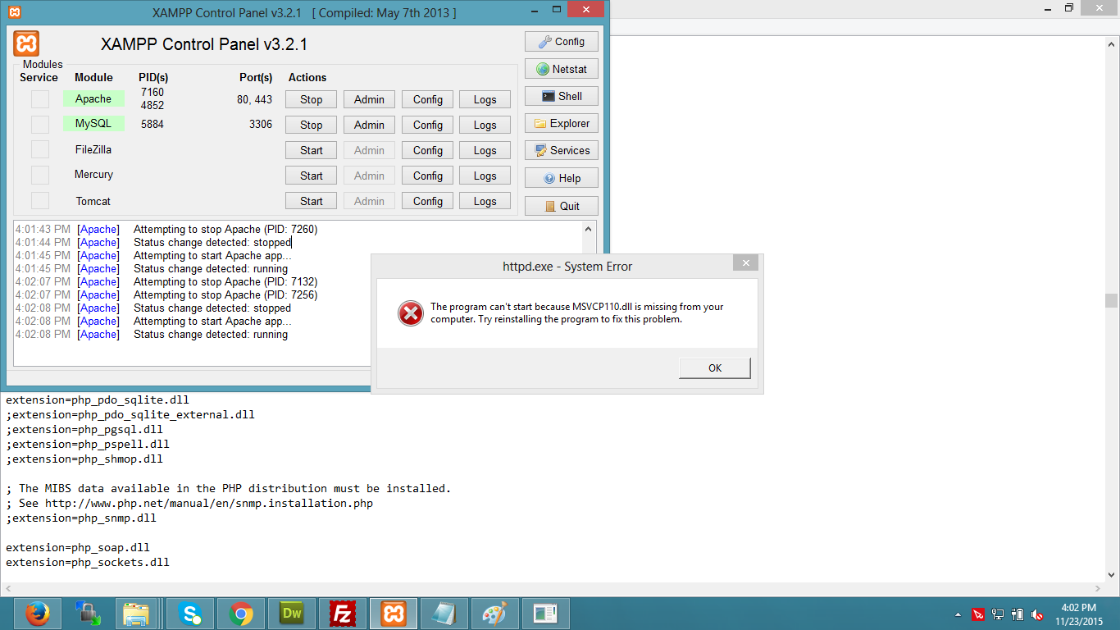Click log entry 'Attempting to stop Apache (PID: 7260)'
Image resolution: width=1120 pixels, height=630 pixels.
(225, 230)
